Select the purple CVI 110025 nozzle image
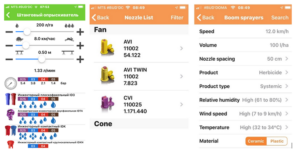 point(107,104)
